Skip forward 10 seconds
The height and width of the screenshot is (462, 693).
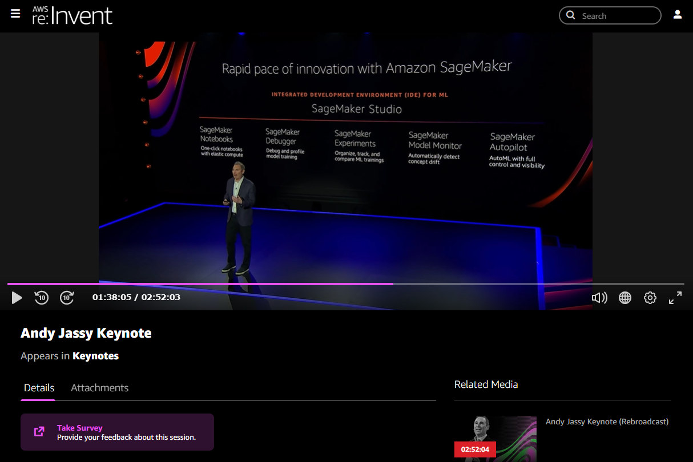67,297
